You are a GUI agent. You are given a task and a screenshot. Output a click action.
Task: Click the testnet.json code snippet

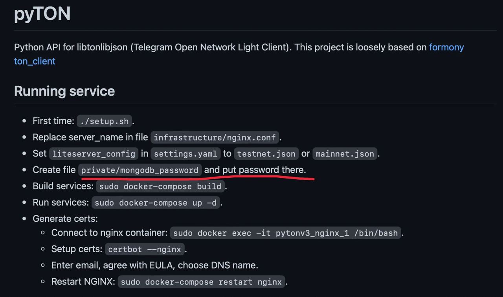[266, 154]
